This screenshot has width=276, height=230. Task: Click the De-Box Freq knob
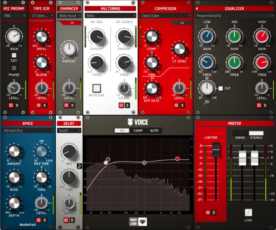coord(97,62)
